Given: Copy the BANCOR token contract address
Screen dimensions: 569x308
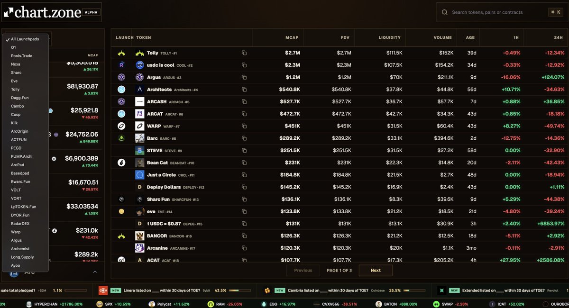Looking at the screenshot, I should (x=244, y=236).
